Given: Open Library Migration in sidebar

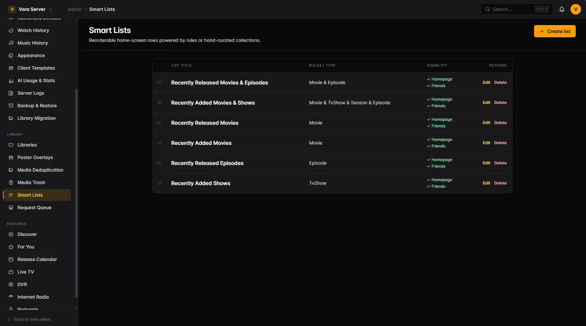Looking at the screenshot, I should click(37, 118).
